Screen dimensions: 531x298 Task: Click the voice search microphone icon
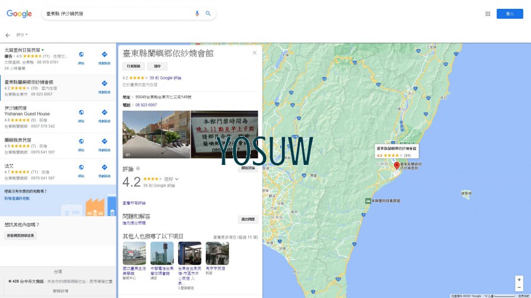197,14
